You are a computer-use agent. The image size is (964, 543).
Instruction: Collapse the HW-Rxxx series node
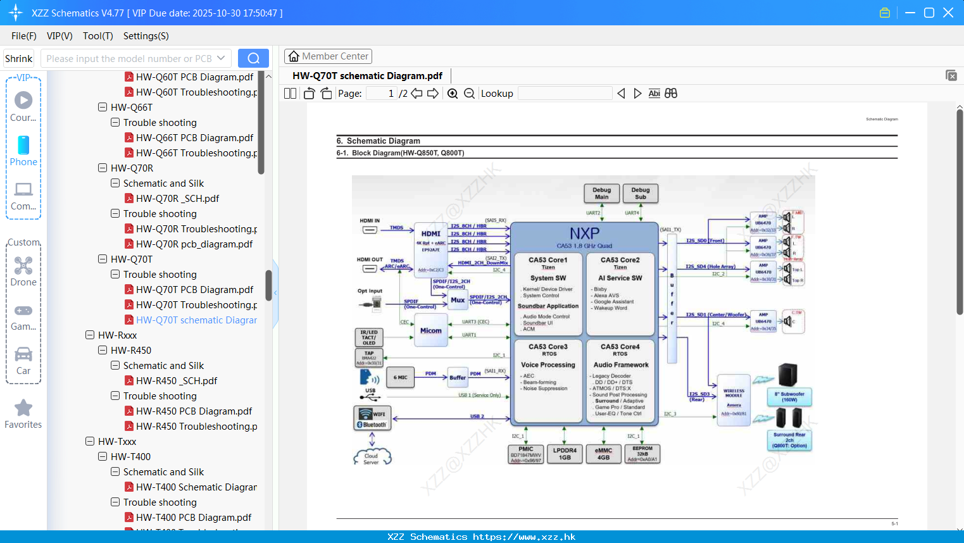(90, 335)
